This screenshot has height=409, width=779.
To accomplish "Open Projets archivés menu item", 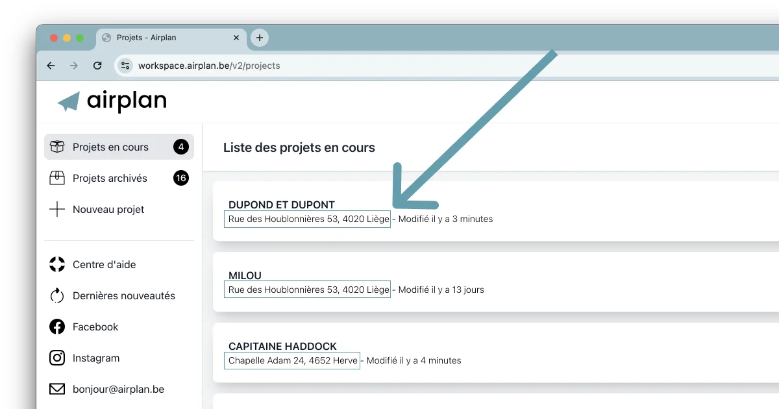I will tap(119, 178).
